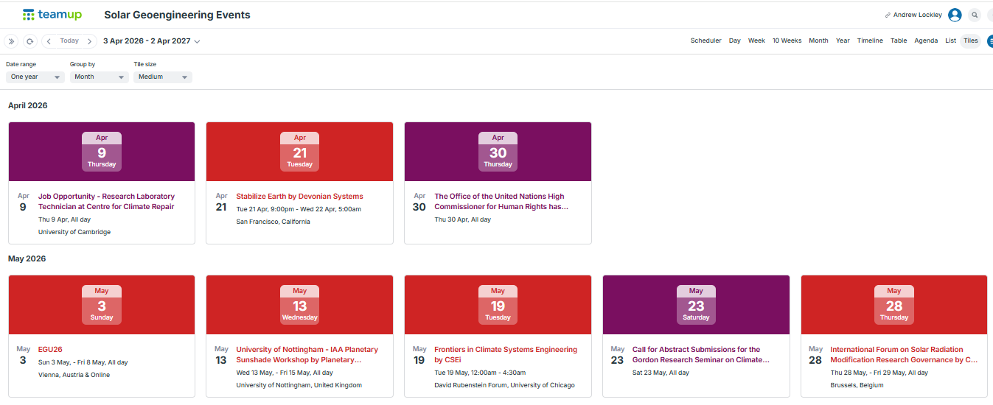Switch to the Table view
Screen dimensions: 993x405
coord(899,40)
